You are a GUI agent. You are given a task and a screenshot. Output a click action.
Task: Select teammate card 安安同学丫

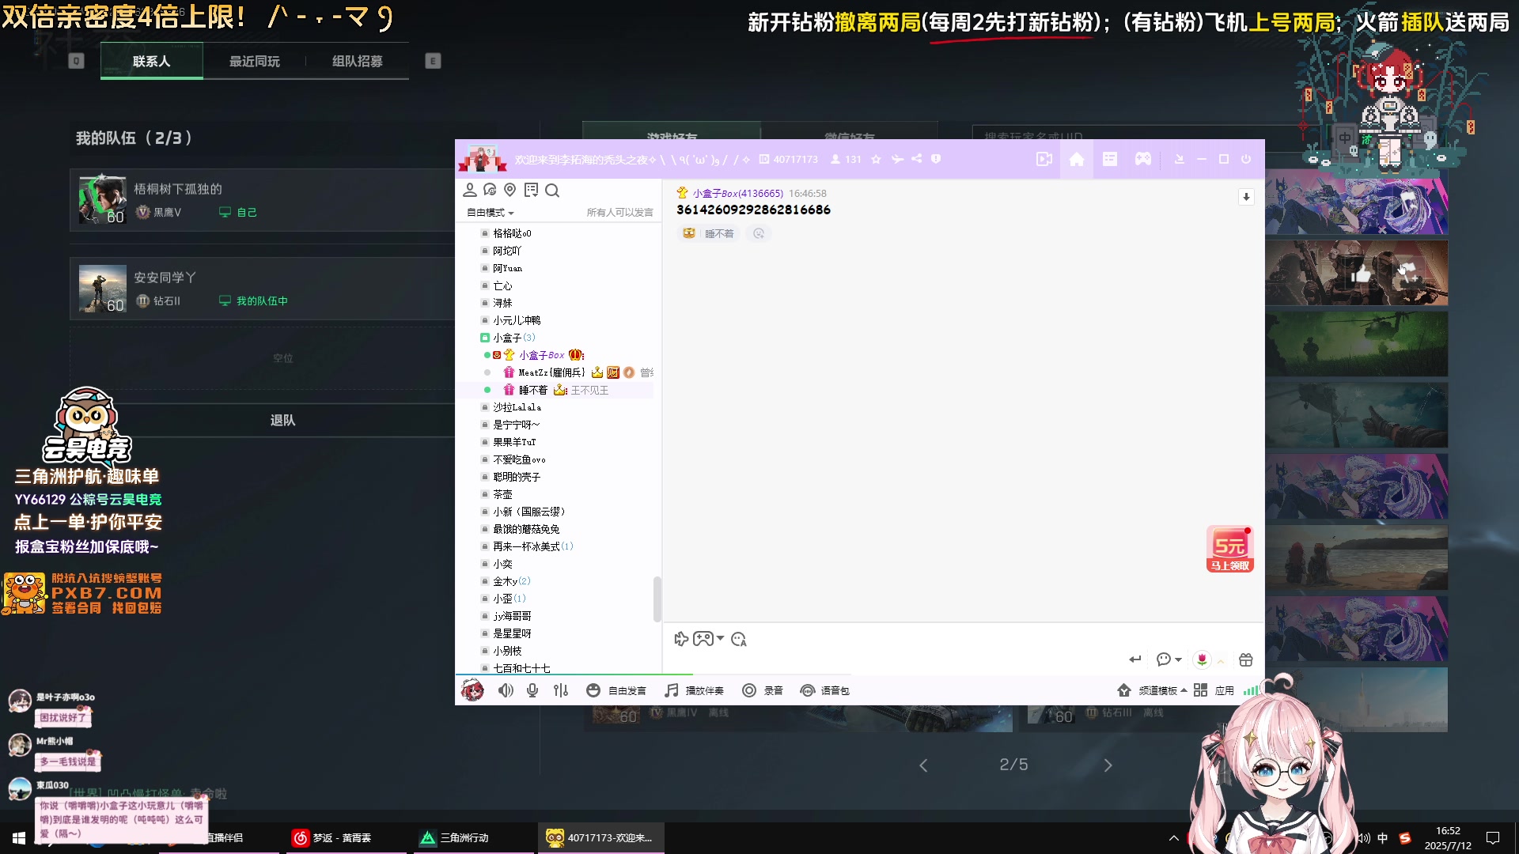pos(262,289)
